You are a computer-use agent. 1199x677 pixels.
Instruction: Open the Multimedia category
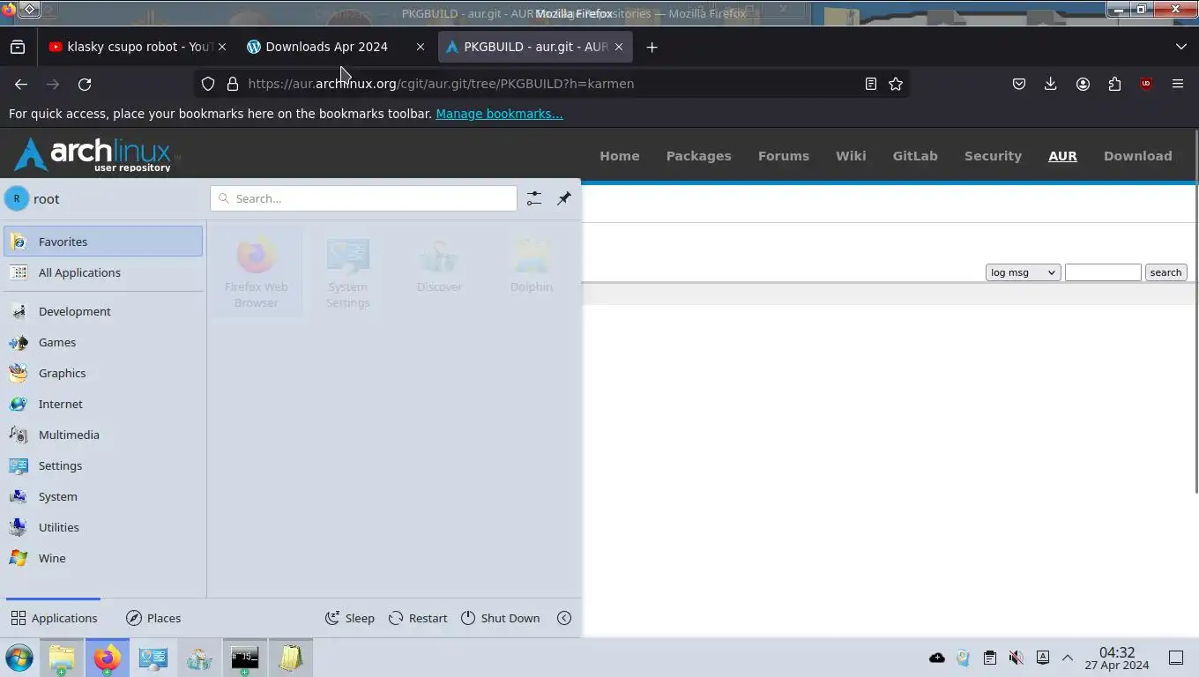103,435
